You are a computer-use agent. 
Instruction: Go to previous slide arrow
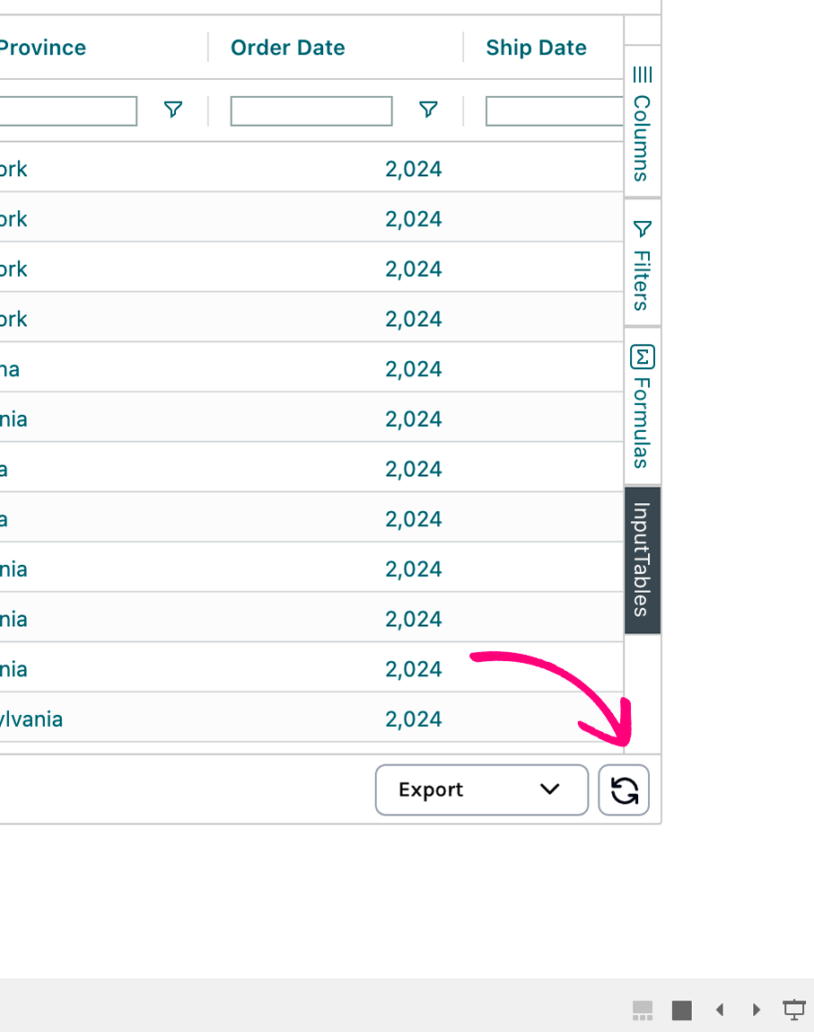click(720, 1010)
